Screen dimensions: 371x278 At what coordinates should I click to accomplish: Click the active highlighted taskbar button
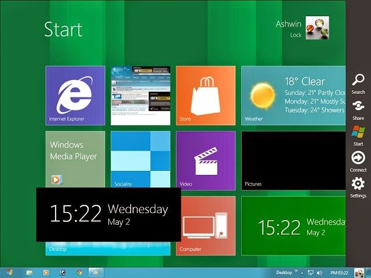pyautogui.click(x=96, y=273)
